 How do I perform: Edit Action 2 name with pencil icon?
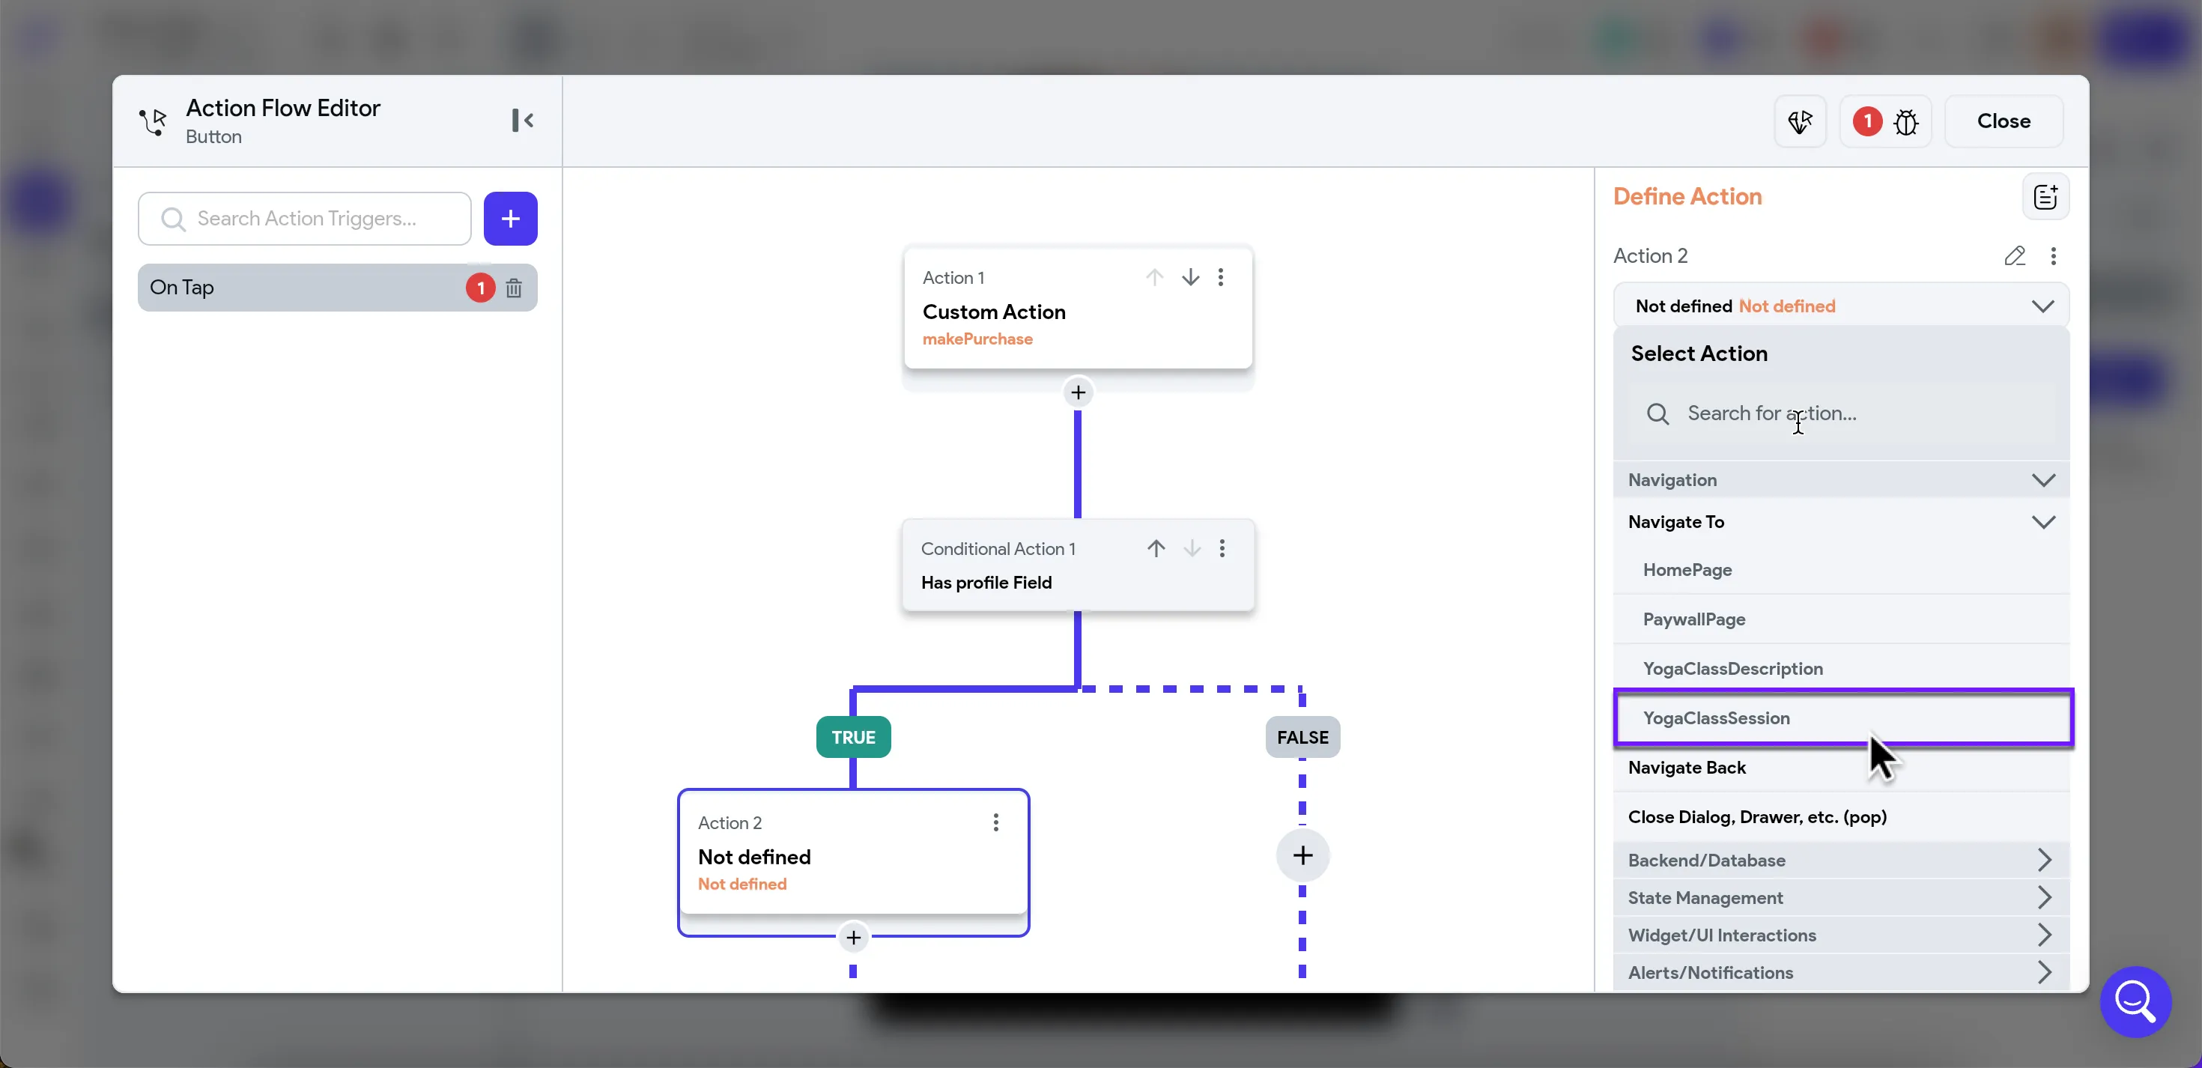(2014, 255)
